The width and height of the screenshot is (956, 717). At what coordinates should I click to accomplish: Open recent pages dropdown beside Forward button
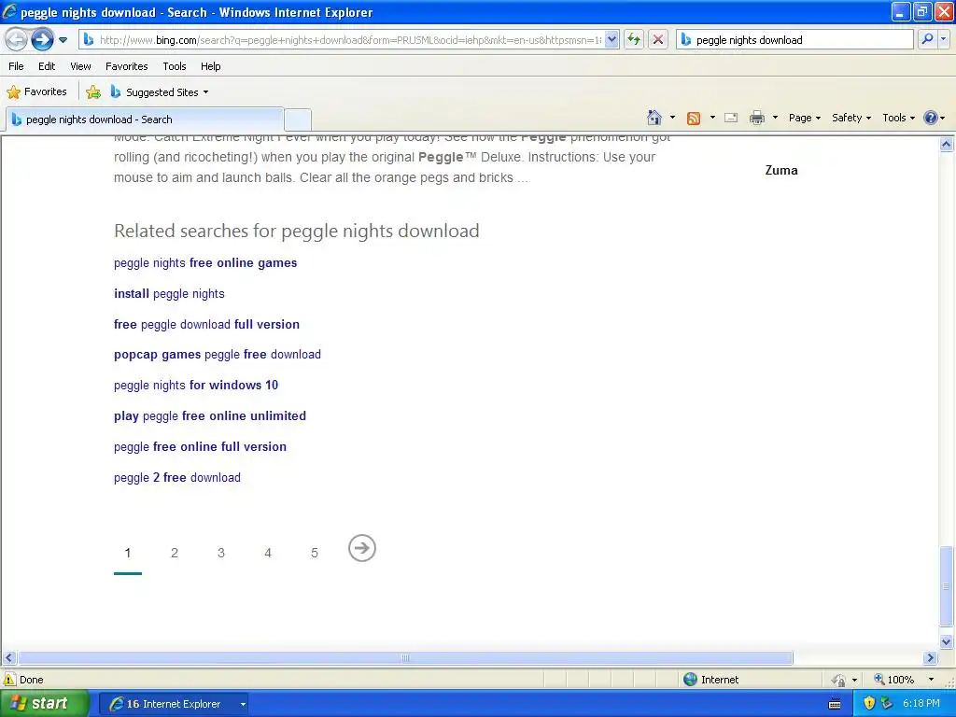(x=63, y=40)
